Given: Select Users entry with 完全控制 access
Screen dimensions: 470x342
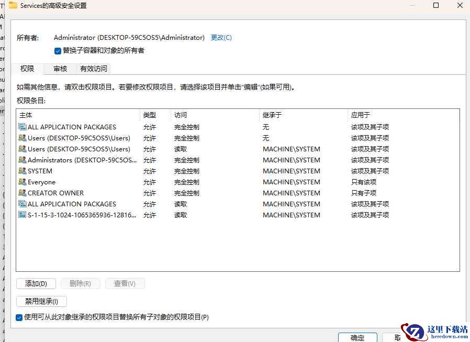Looking at the screenshot, I should (79, 138).
